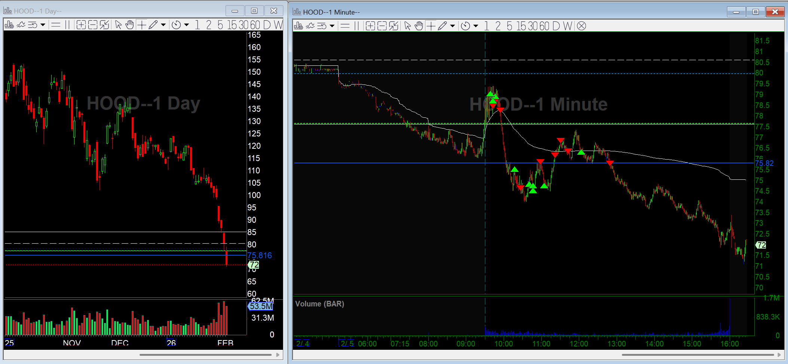
Task: Set Minute chart window to Daily (D) interval
Action: click(x=556, y=26)
